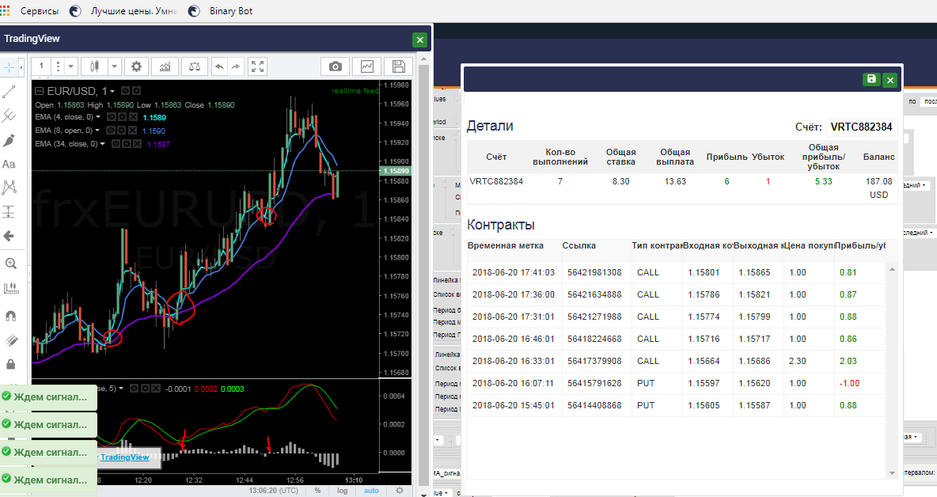Toggle magnet mode for drawings
937x497 pixels.
[x=10, y=316]
